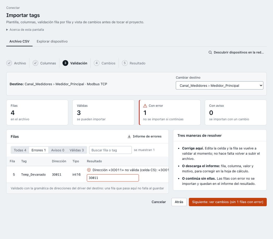Viewport: 273px width, 239px height.
Task: Click the Conectar breadcrumb text
Action: click(13, 8)
